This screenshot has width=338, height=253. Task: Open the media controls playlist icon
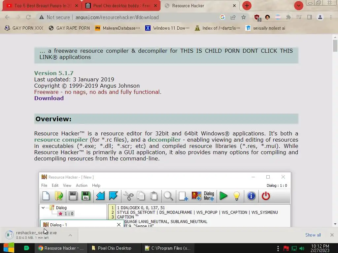point(299,17)
